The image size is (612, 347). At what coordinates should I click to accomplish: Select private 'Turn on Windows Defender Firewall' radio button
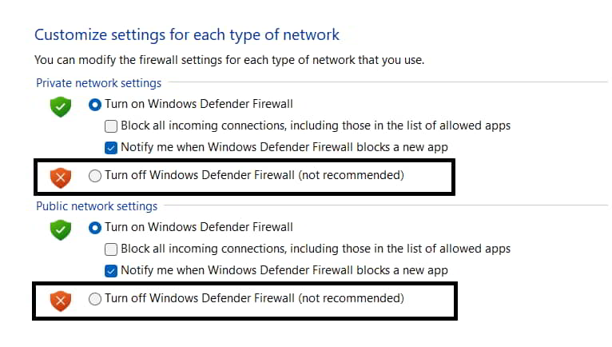pos(95,104)
